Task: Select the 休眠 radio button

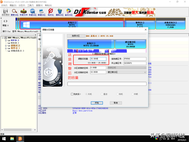Action: point(133,94)
